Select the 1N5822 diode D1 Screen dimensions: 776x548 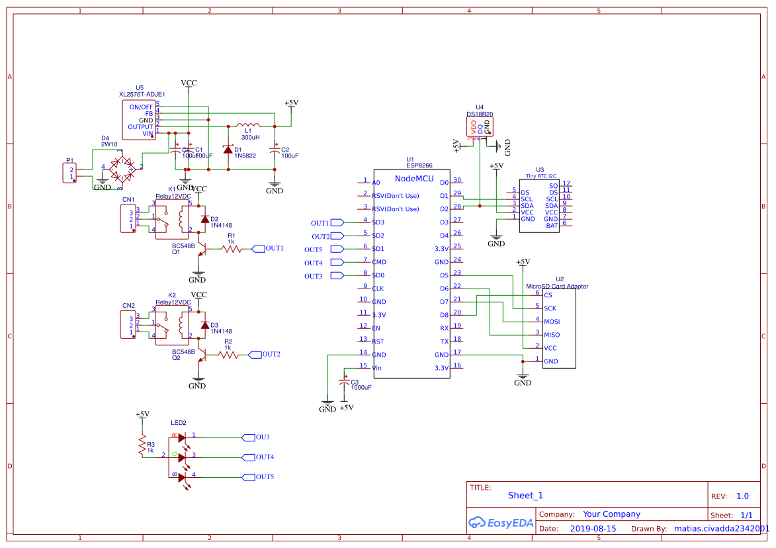pyautogui.click(x=228, y=151)
